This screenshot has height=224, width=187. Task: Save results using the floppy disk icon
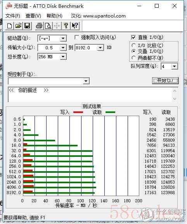coord(27,26)
